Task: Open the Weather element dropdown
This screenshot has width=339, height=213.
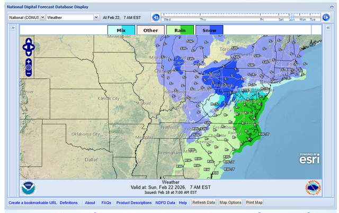Action: pos(72,17)
